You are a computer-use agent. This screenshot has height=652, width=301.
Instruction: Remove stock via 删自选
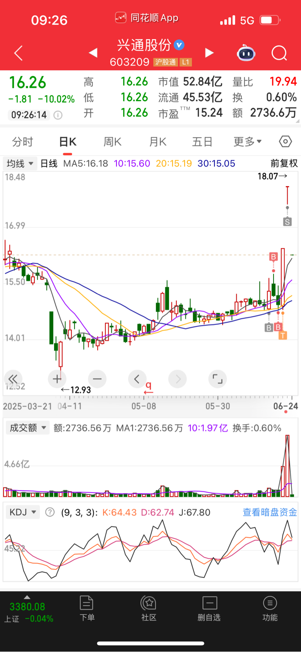pos(209,608)
